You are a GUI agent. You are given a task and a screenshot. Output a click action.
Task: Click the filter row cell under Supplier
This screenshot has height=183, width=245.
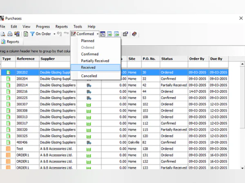[x=55, y=65]
